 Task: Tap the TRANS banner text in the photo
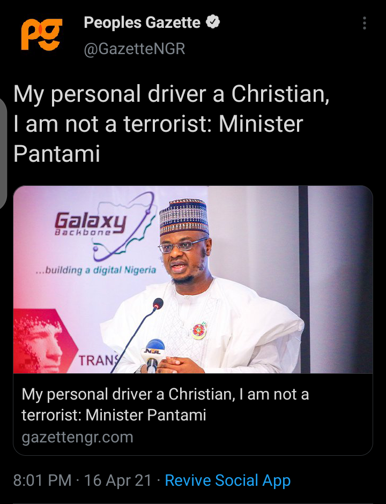click(x=99, y=360)
